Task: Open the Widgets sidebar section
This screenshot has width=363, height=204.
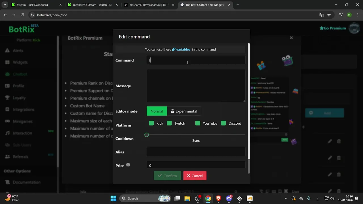Action: click(20, 62)
